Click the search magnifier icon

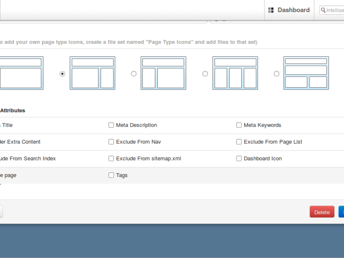click(323, 10)
